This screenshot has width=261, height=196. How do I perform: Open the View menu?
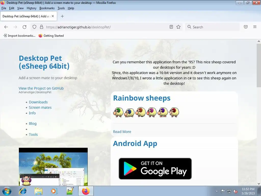20,8
